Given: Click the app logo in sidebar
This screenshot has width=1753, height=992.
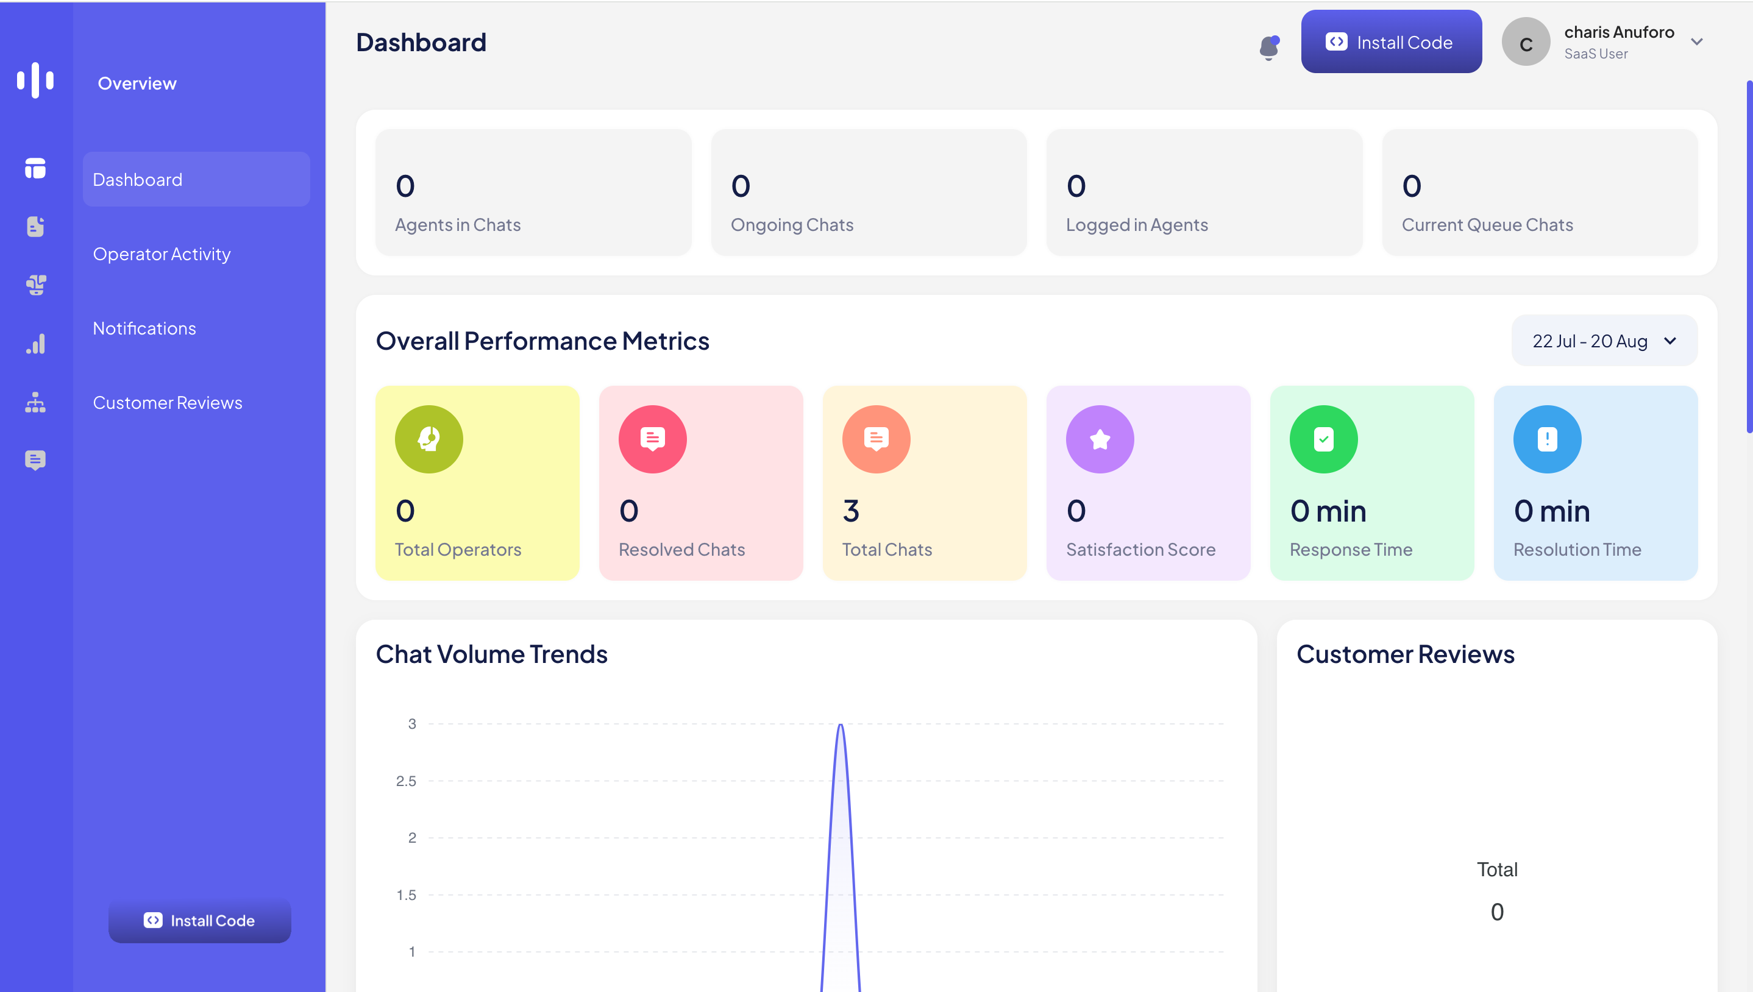Looking at the screenshot, I should (x=35, y=80).
